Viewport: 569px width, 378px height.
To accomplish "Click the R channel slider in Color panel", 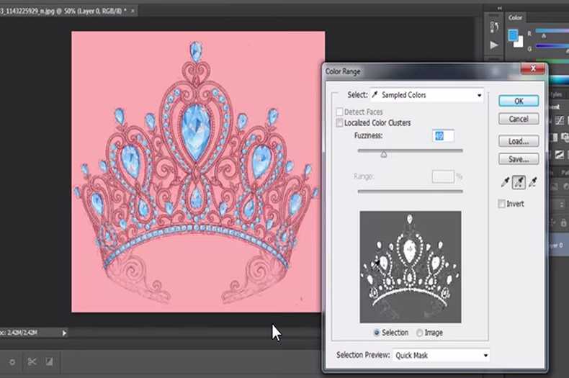I will coord(552,31).
